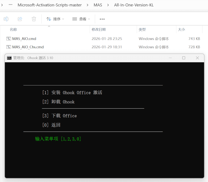Open the 排序 sort dropdown
Screen dimensions: 208x182
pyautogui.click(x=55, y=19)
